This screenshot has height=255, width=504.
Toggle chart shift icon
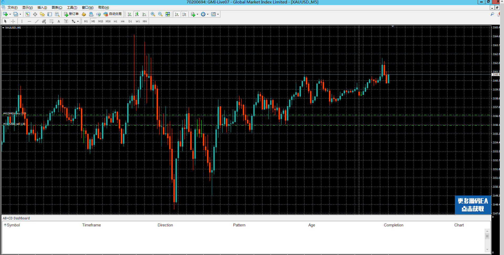[184, 14]
